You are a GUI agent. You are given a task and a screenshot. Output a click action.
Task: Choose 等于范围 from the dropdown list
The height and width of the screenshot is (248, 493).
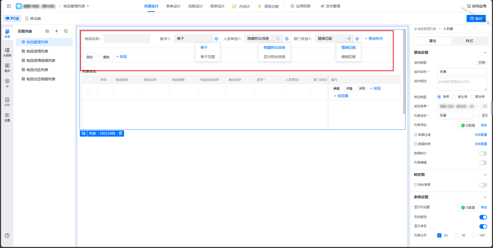click(208, 57)
